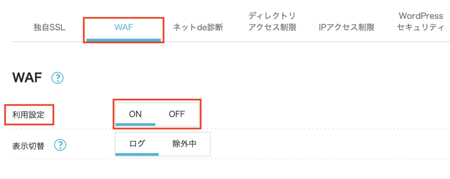Click the help icon next to 表示切替
The image size is (450, 179).
[61, 145]
